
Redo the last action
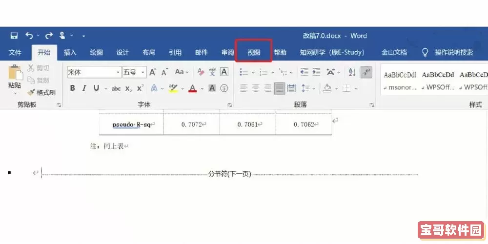[49, 36]
